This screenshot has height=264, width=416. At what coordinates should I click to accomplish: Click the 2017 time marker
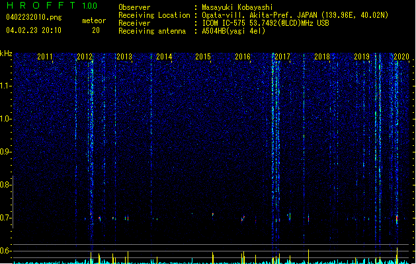282,57
